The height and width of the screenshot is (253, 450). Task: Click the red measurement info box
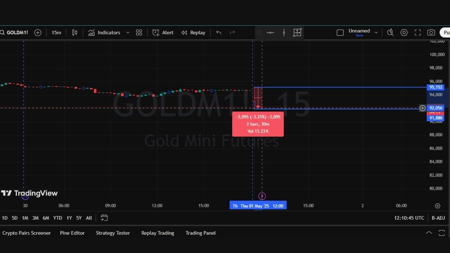click(258, 124)
